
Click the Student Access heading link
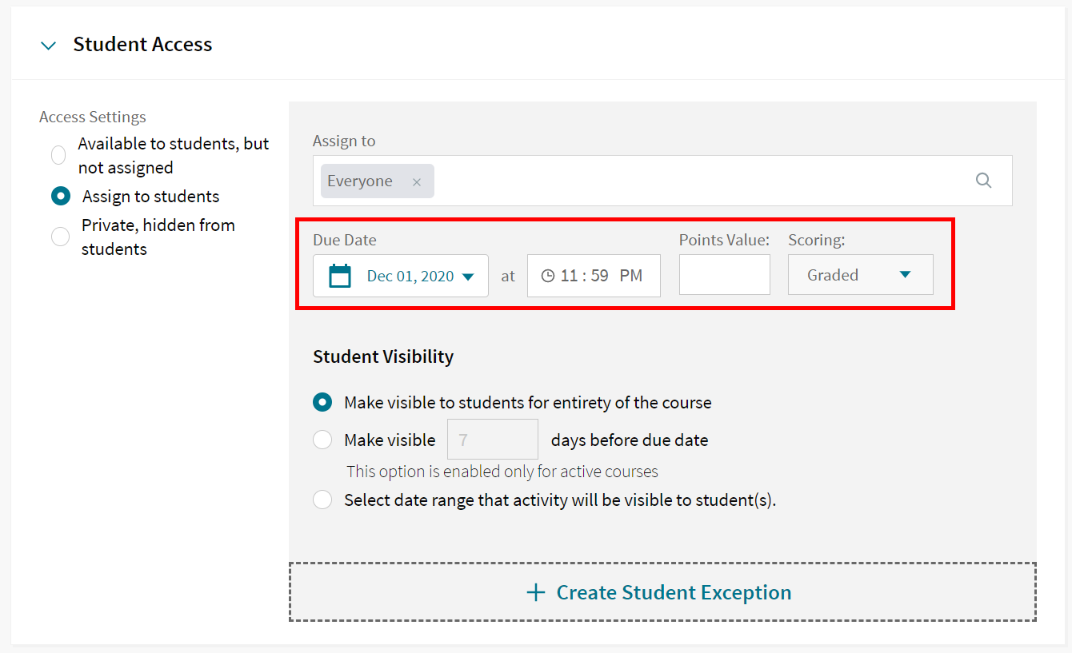point(142,45)
